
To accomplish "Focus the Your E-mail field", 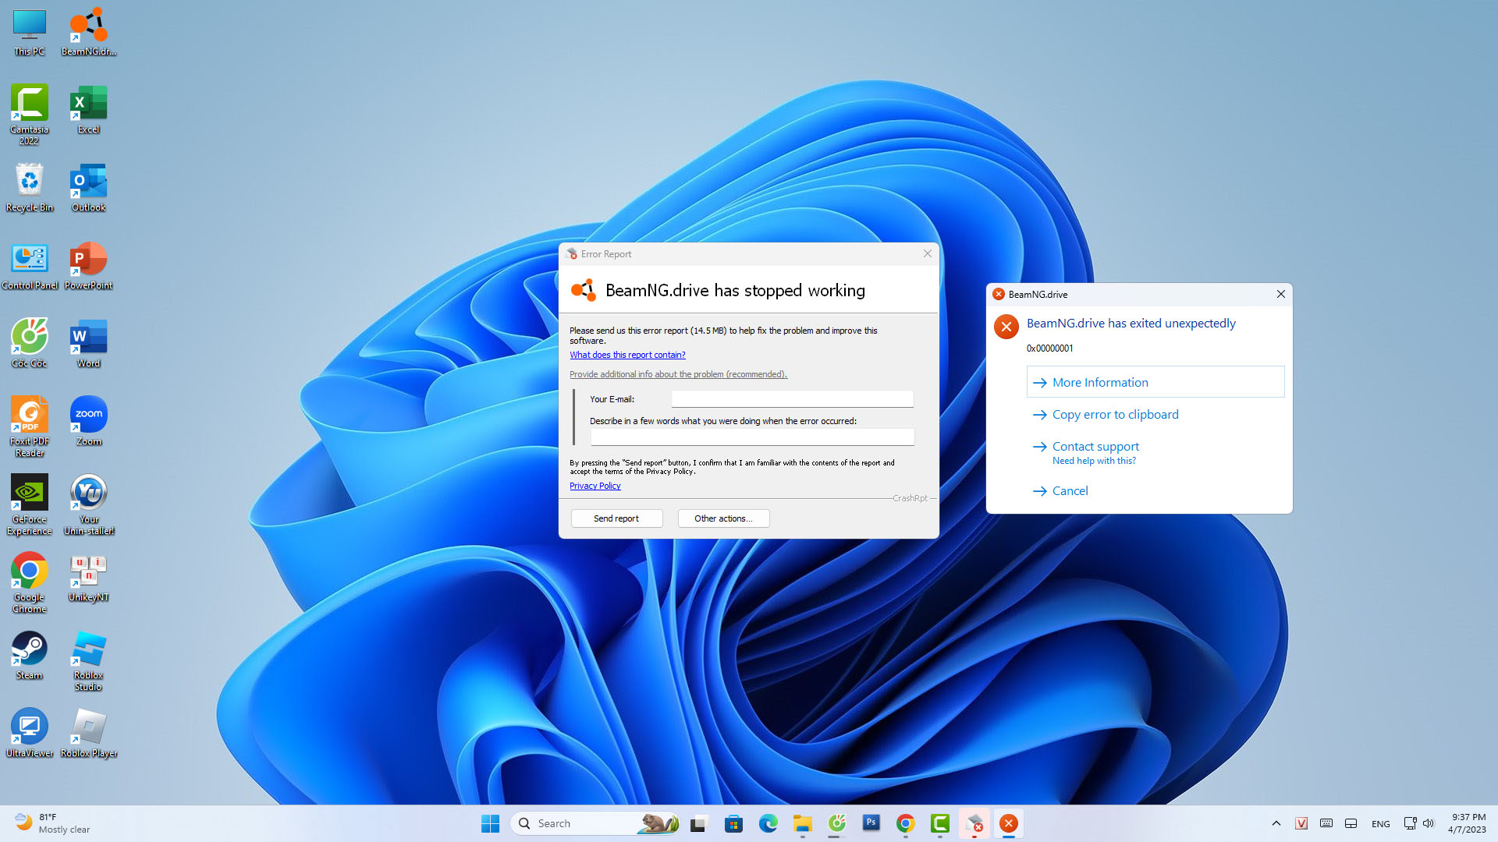I will [792, 399].
